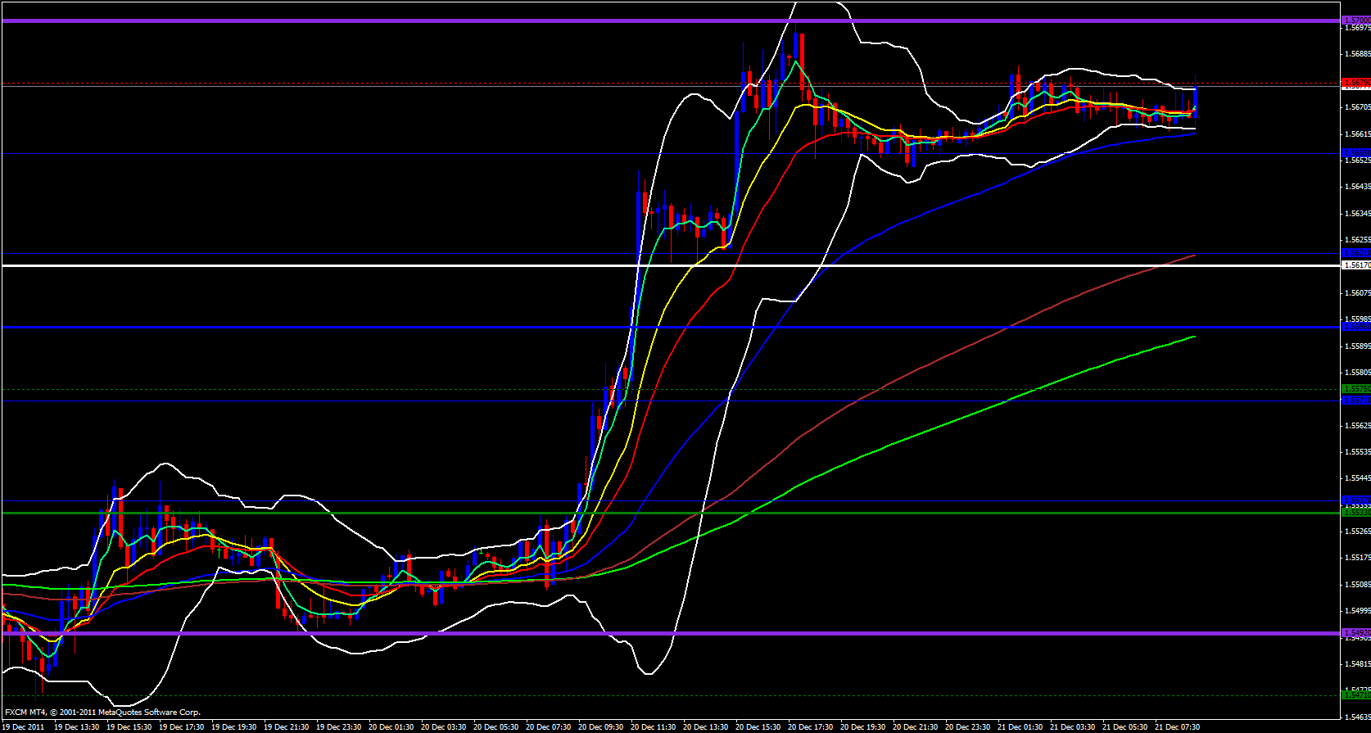Select the red 1.56790 current price tag
1371x733 pixels.
click(1355, 83)
